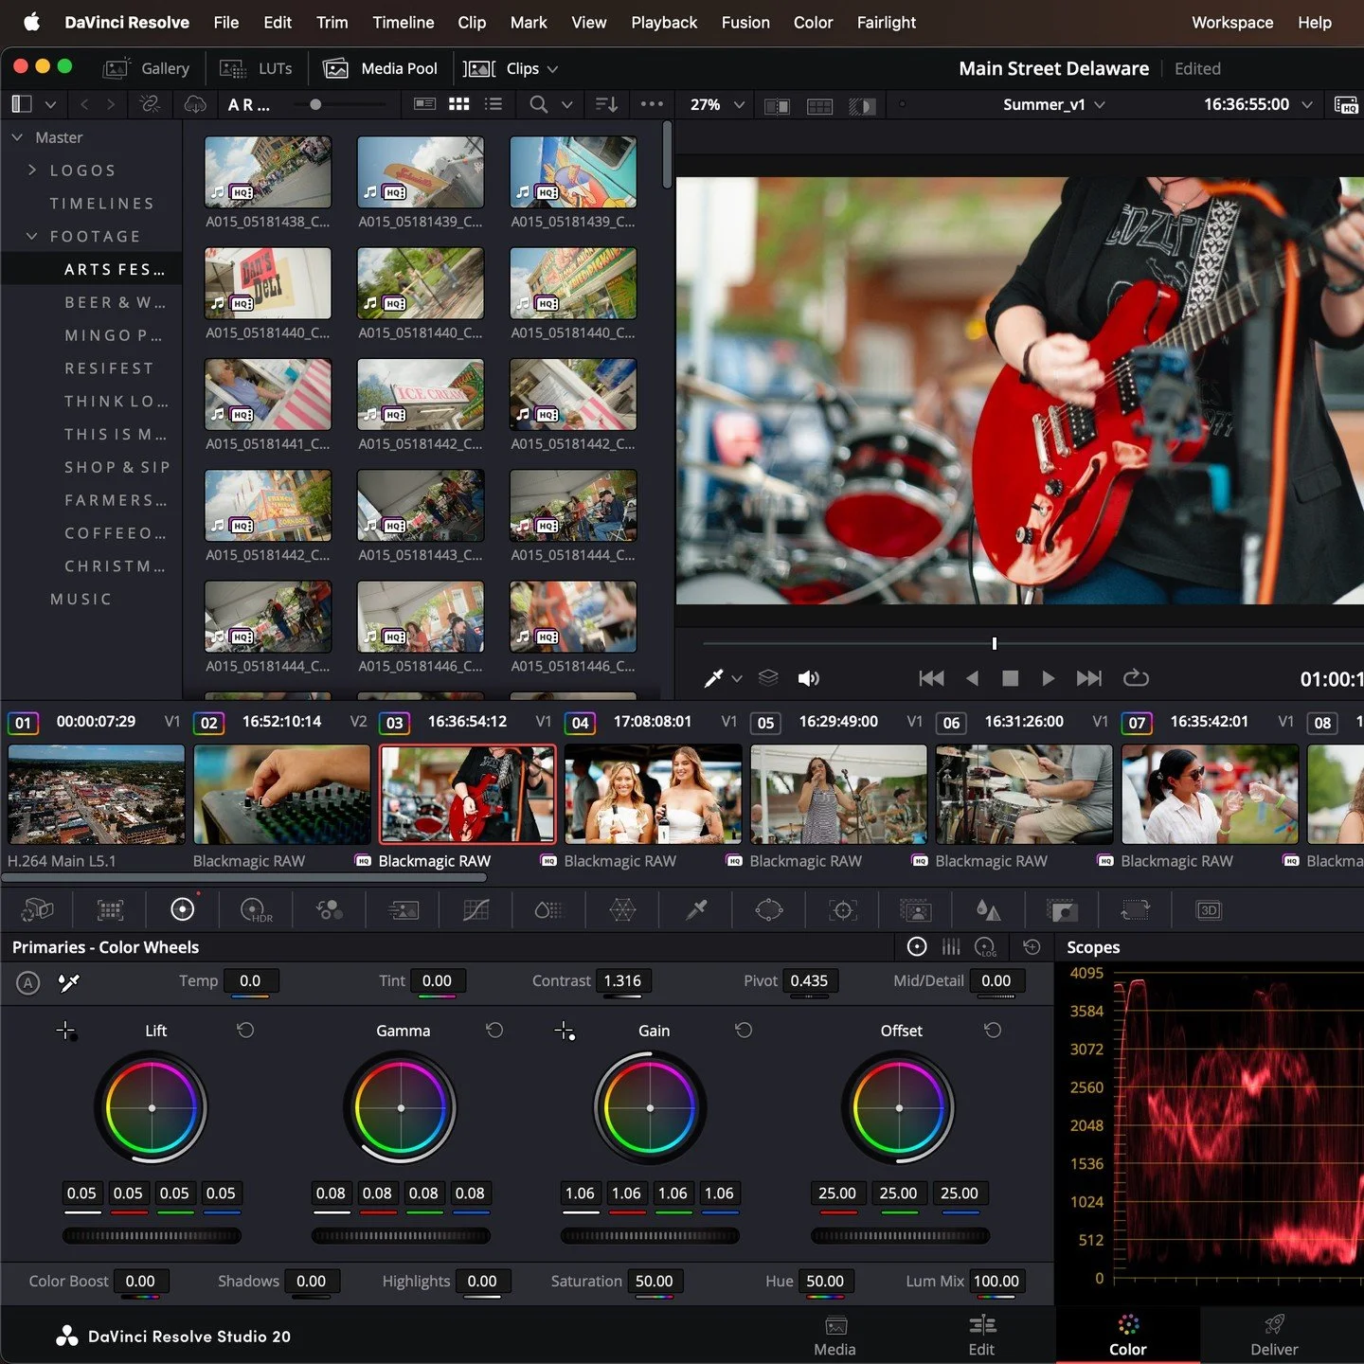Image resolution: width=1364 pixels, height=1364 pixels.
Task: Switch to Primaries Bars mode
Action: coord(951,946)
